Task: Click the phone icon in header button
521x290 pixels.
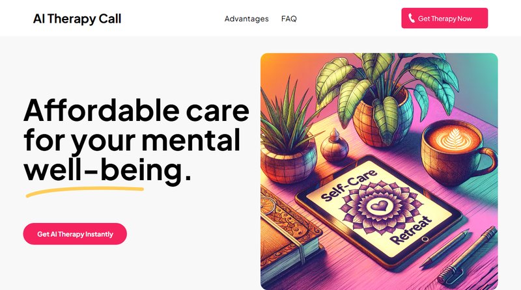Action: [412, 18]
